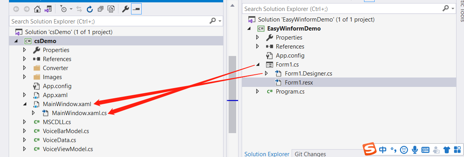Select Solution 'EasyWinformDemo' root node
This screenshot has width=464, height=157.
point(316,20)
